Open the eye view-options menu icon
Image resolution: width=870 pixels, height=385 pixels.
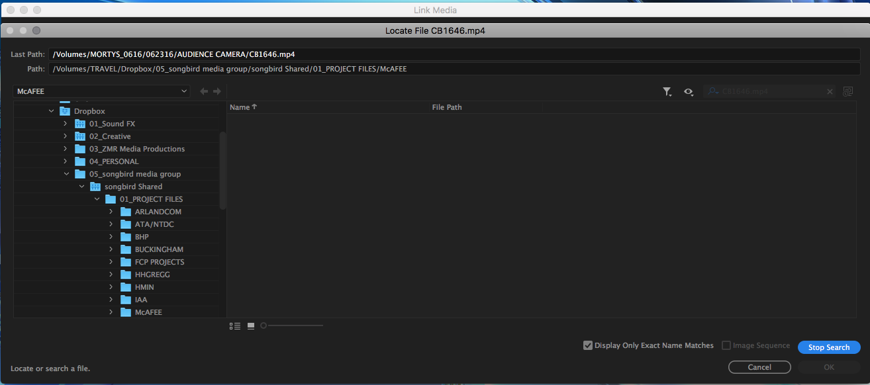(x=689, y=92)
